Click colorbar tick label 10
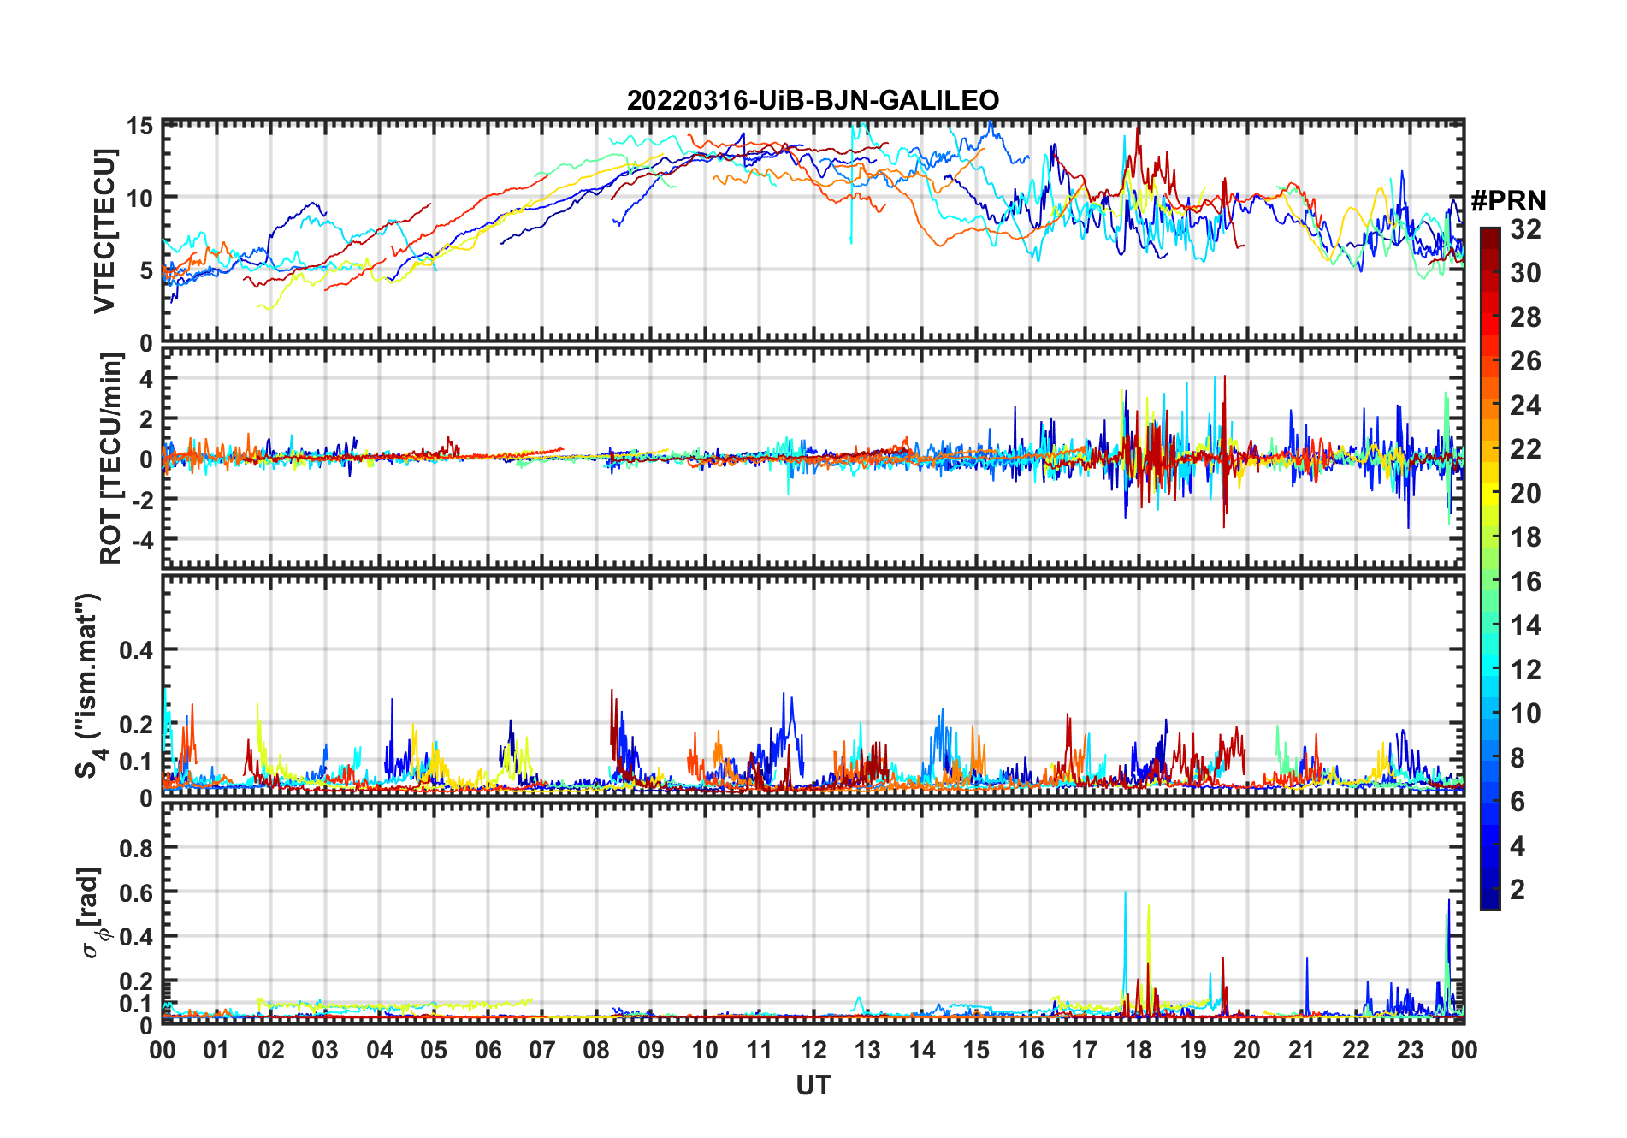The image size is (1627, 1138). coord(1525,714)
